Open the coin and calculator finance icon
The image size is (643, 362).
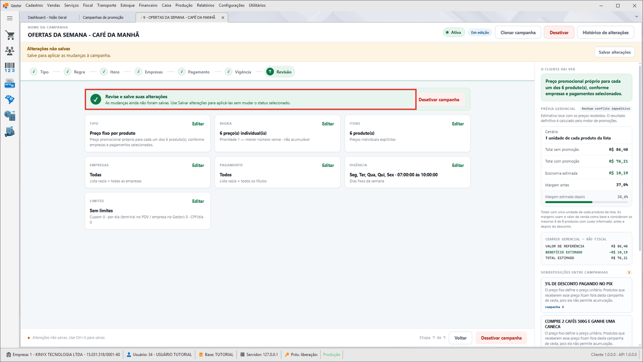click(10, 116)
